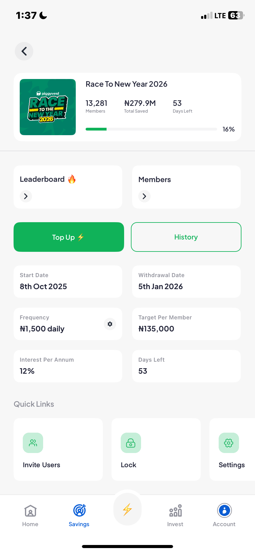Tap the Home icon in bottom navigation
255x553 pixels.
[x=30, y=511]
